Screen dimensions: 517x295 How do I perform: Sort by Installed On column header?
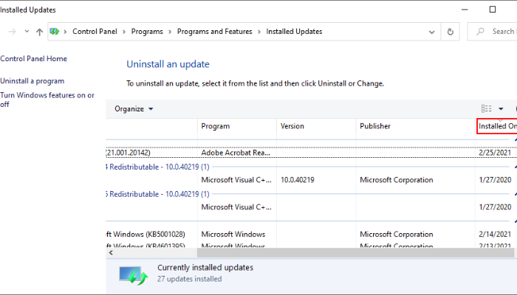[497, 126]
